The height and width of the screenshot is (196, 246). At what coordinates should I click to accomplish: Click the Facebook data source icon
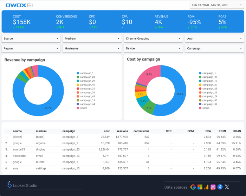click(x=220, y=187)
